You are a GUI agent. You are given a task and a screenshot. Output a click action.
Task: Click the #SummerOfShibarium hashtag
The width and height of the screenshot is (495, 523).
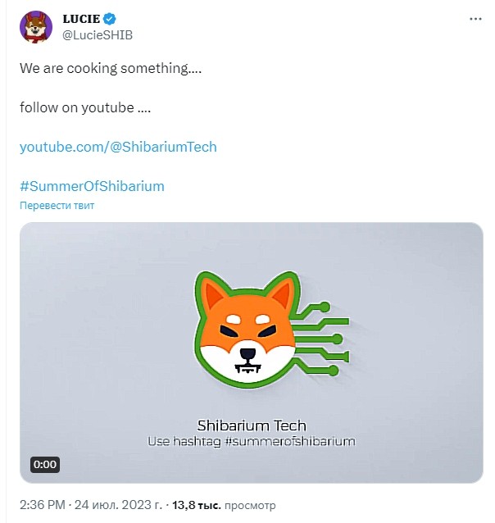(92, 186)
